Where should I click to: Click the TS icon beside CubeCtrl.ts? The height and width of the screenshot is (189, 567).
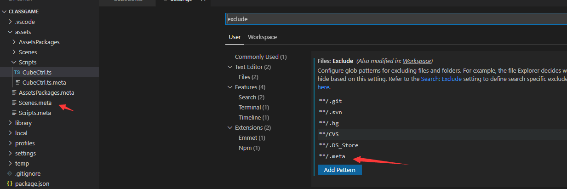[17, 72]
